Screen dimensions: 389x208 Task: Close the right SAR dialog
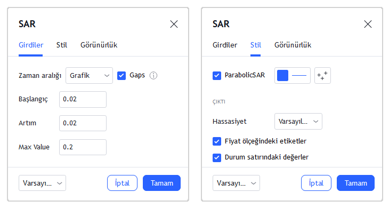point(368,24)
